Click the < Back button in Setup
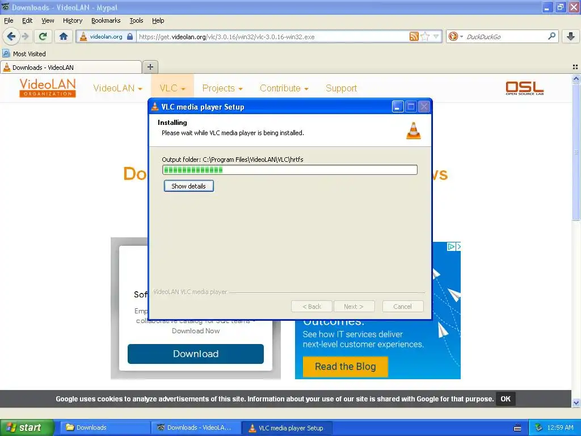The image size is (581, 436). coord(311,306)
